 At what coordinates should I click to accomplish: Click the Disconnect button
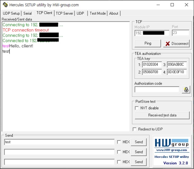tap(177, 44)
